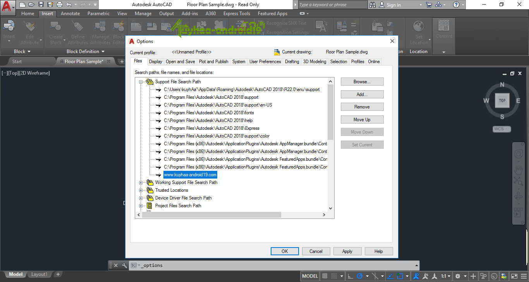The image size is (529, 282).
Task: Expand the Working Support File Search Path node
Action: coord(141,182)
